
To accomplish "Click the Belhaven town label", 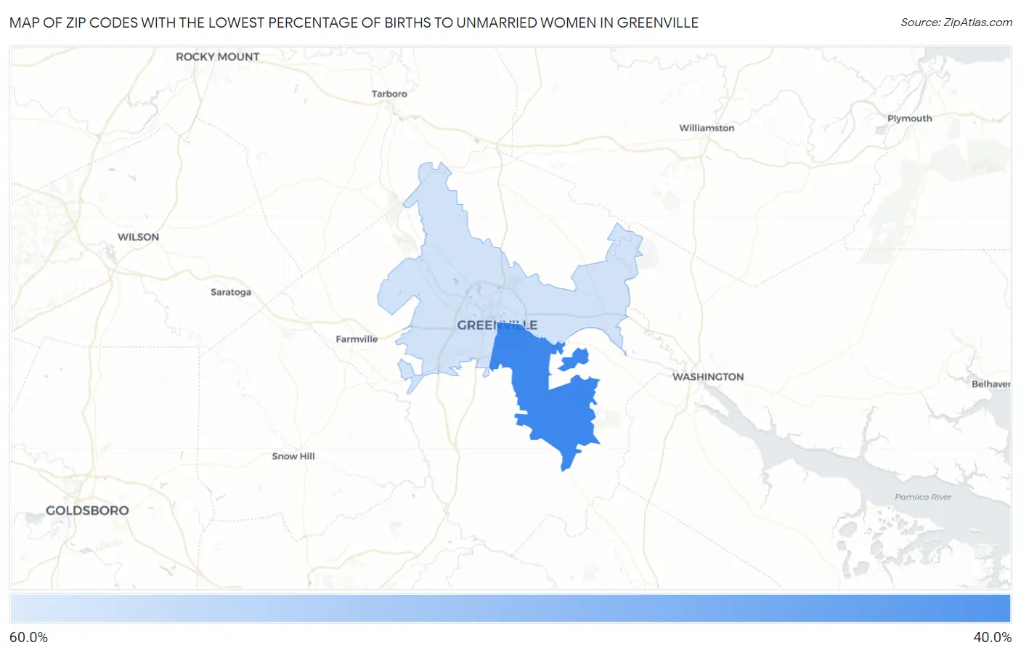I will pyautogui.click(x=991, y=384).
